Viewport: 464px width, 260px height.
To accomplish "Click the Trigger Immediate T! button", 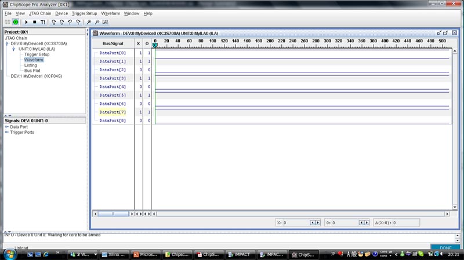I will 43,22.
